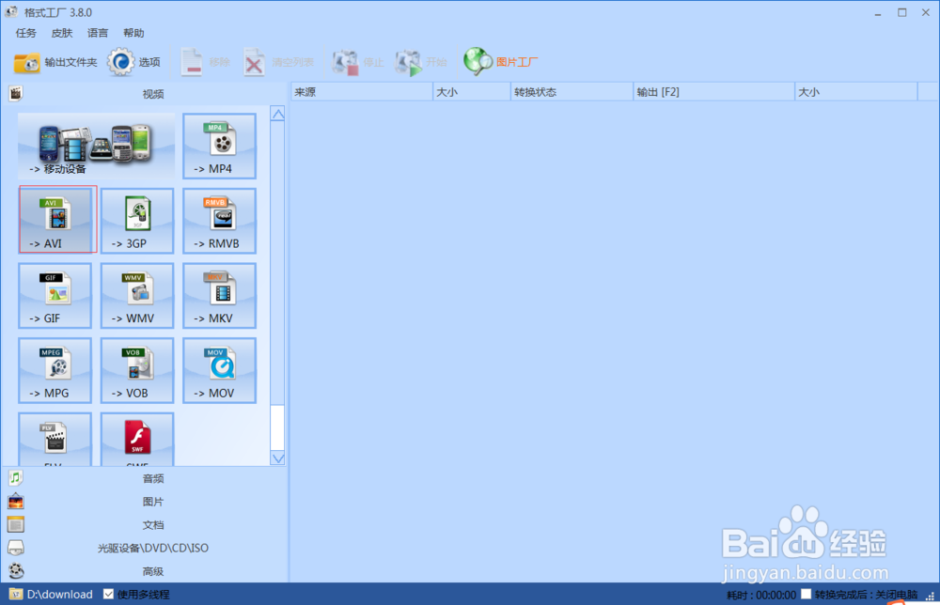The height and width of the screenshot is (605, 940).
Task: Select the -> WMV conversion tile
Action: pos(137,295)
